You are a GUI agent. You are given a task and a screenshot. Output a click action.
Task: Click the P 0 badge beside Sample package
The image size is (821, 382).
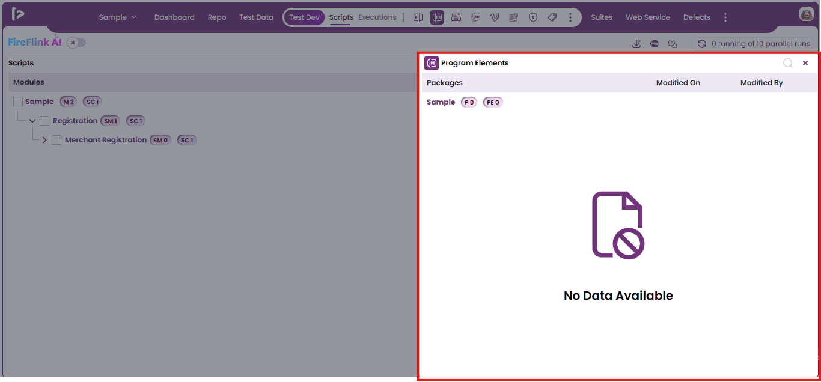(x=469, y=102)
